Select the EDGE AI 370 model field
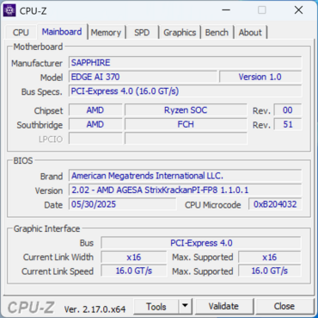Viewport: 318px width, 318px height. [x=143, y=77]
